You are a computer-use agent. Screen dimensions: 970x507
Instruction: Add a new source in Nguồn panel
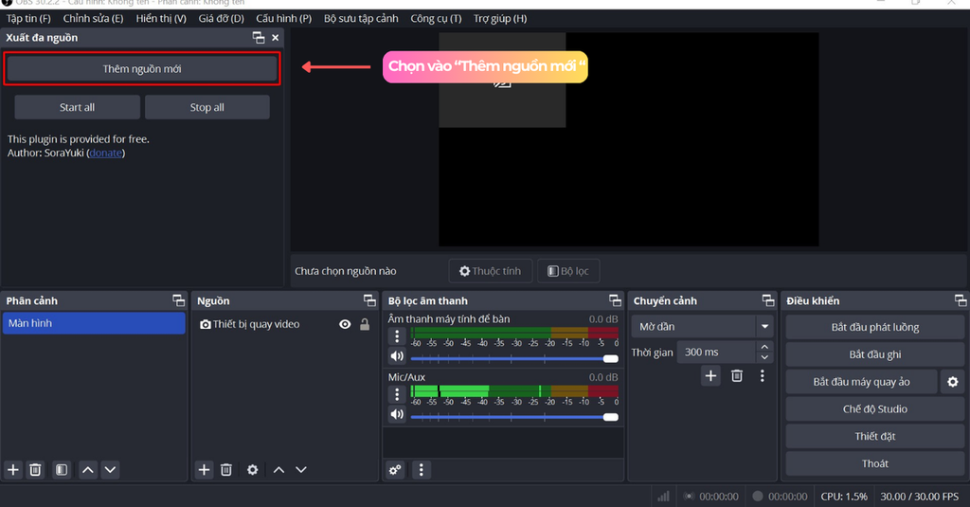pos(204,470)
